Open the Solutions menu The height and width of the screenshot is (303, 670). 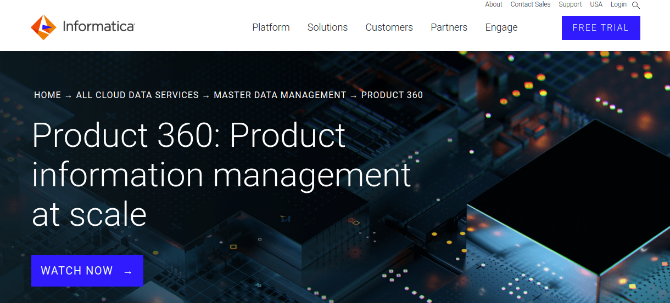327,27
